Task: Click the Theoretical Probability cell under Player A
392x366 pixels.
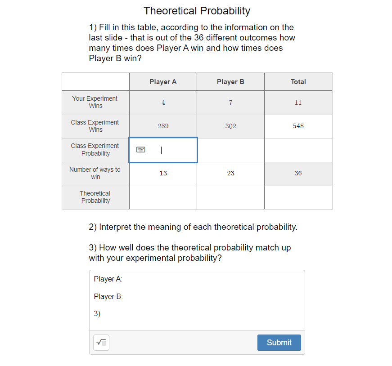Action: coord(162,197)
